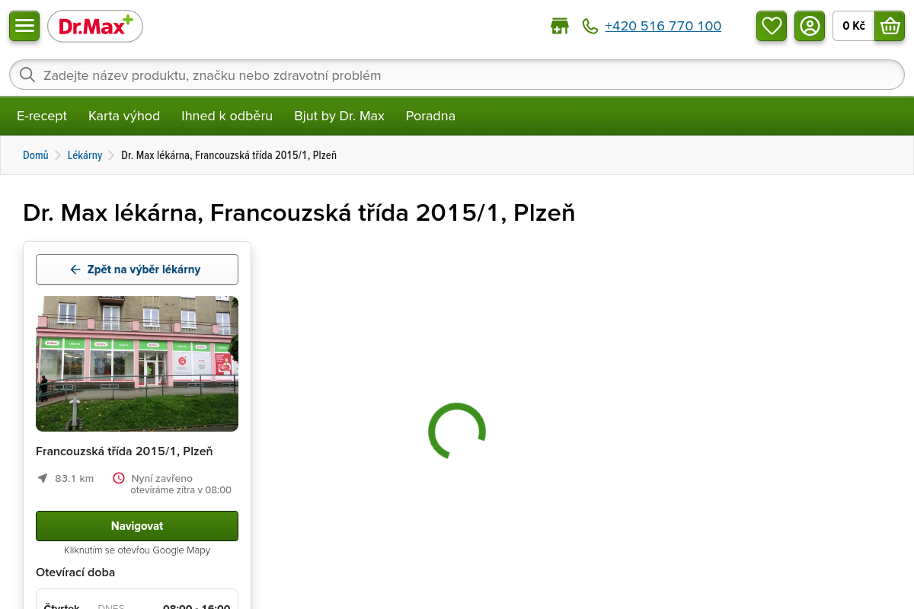Screen dimensions: 914x609
Task: Click the Otevírací doba heading
Action: [x=75, y=572]
